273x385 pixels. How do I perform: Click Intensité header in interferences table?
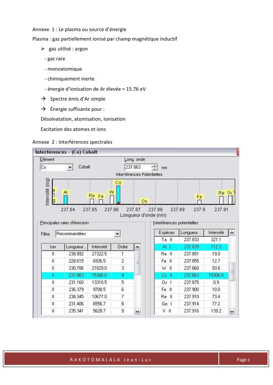tap(216, 233)
